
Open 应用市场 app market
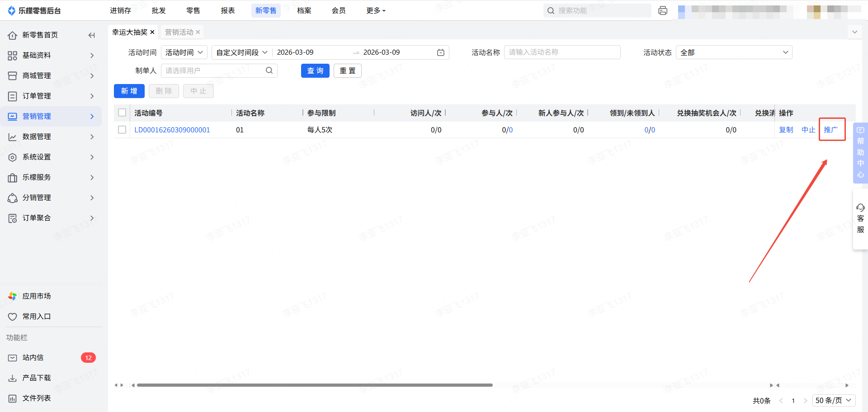(x=36, y=296)
